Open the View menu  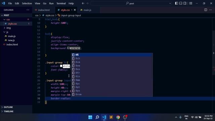[37, 3]
